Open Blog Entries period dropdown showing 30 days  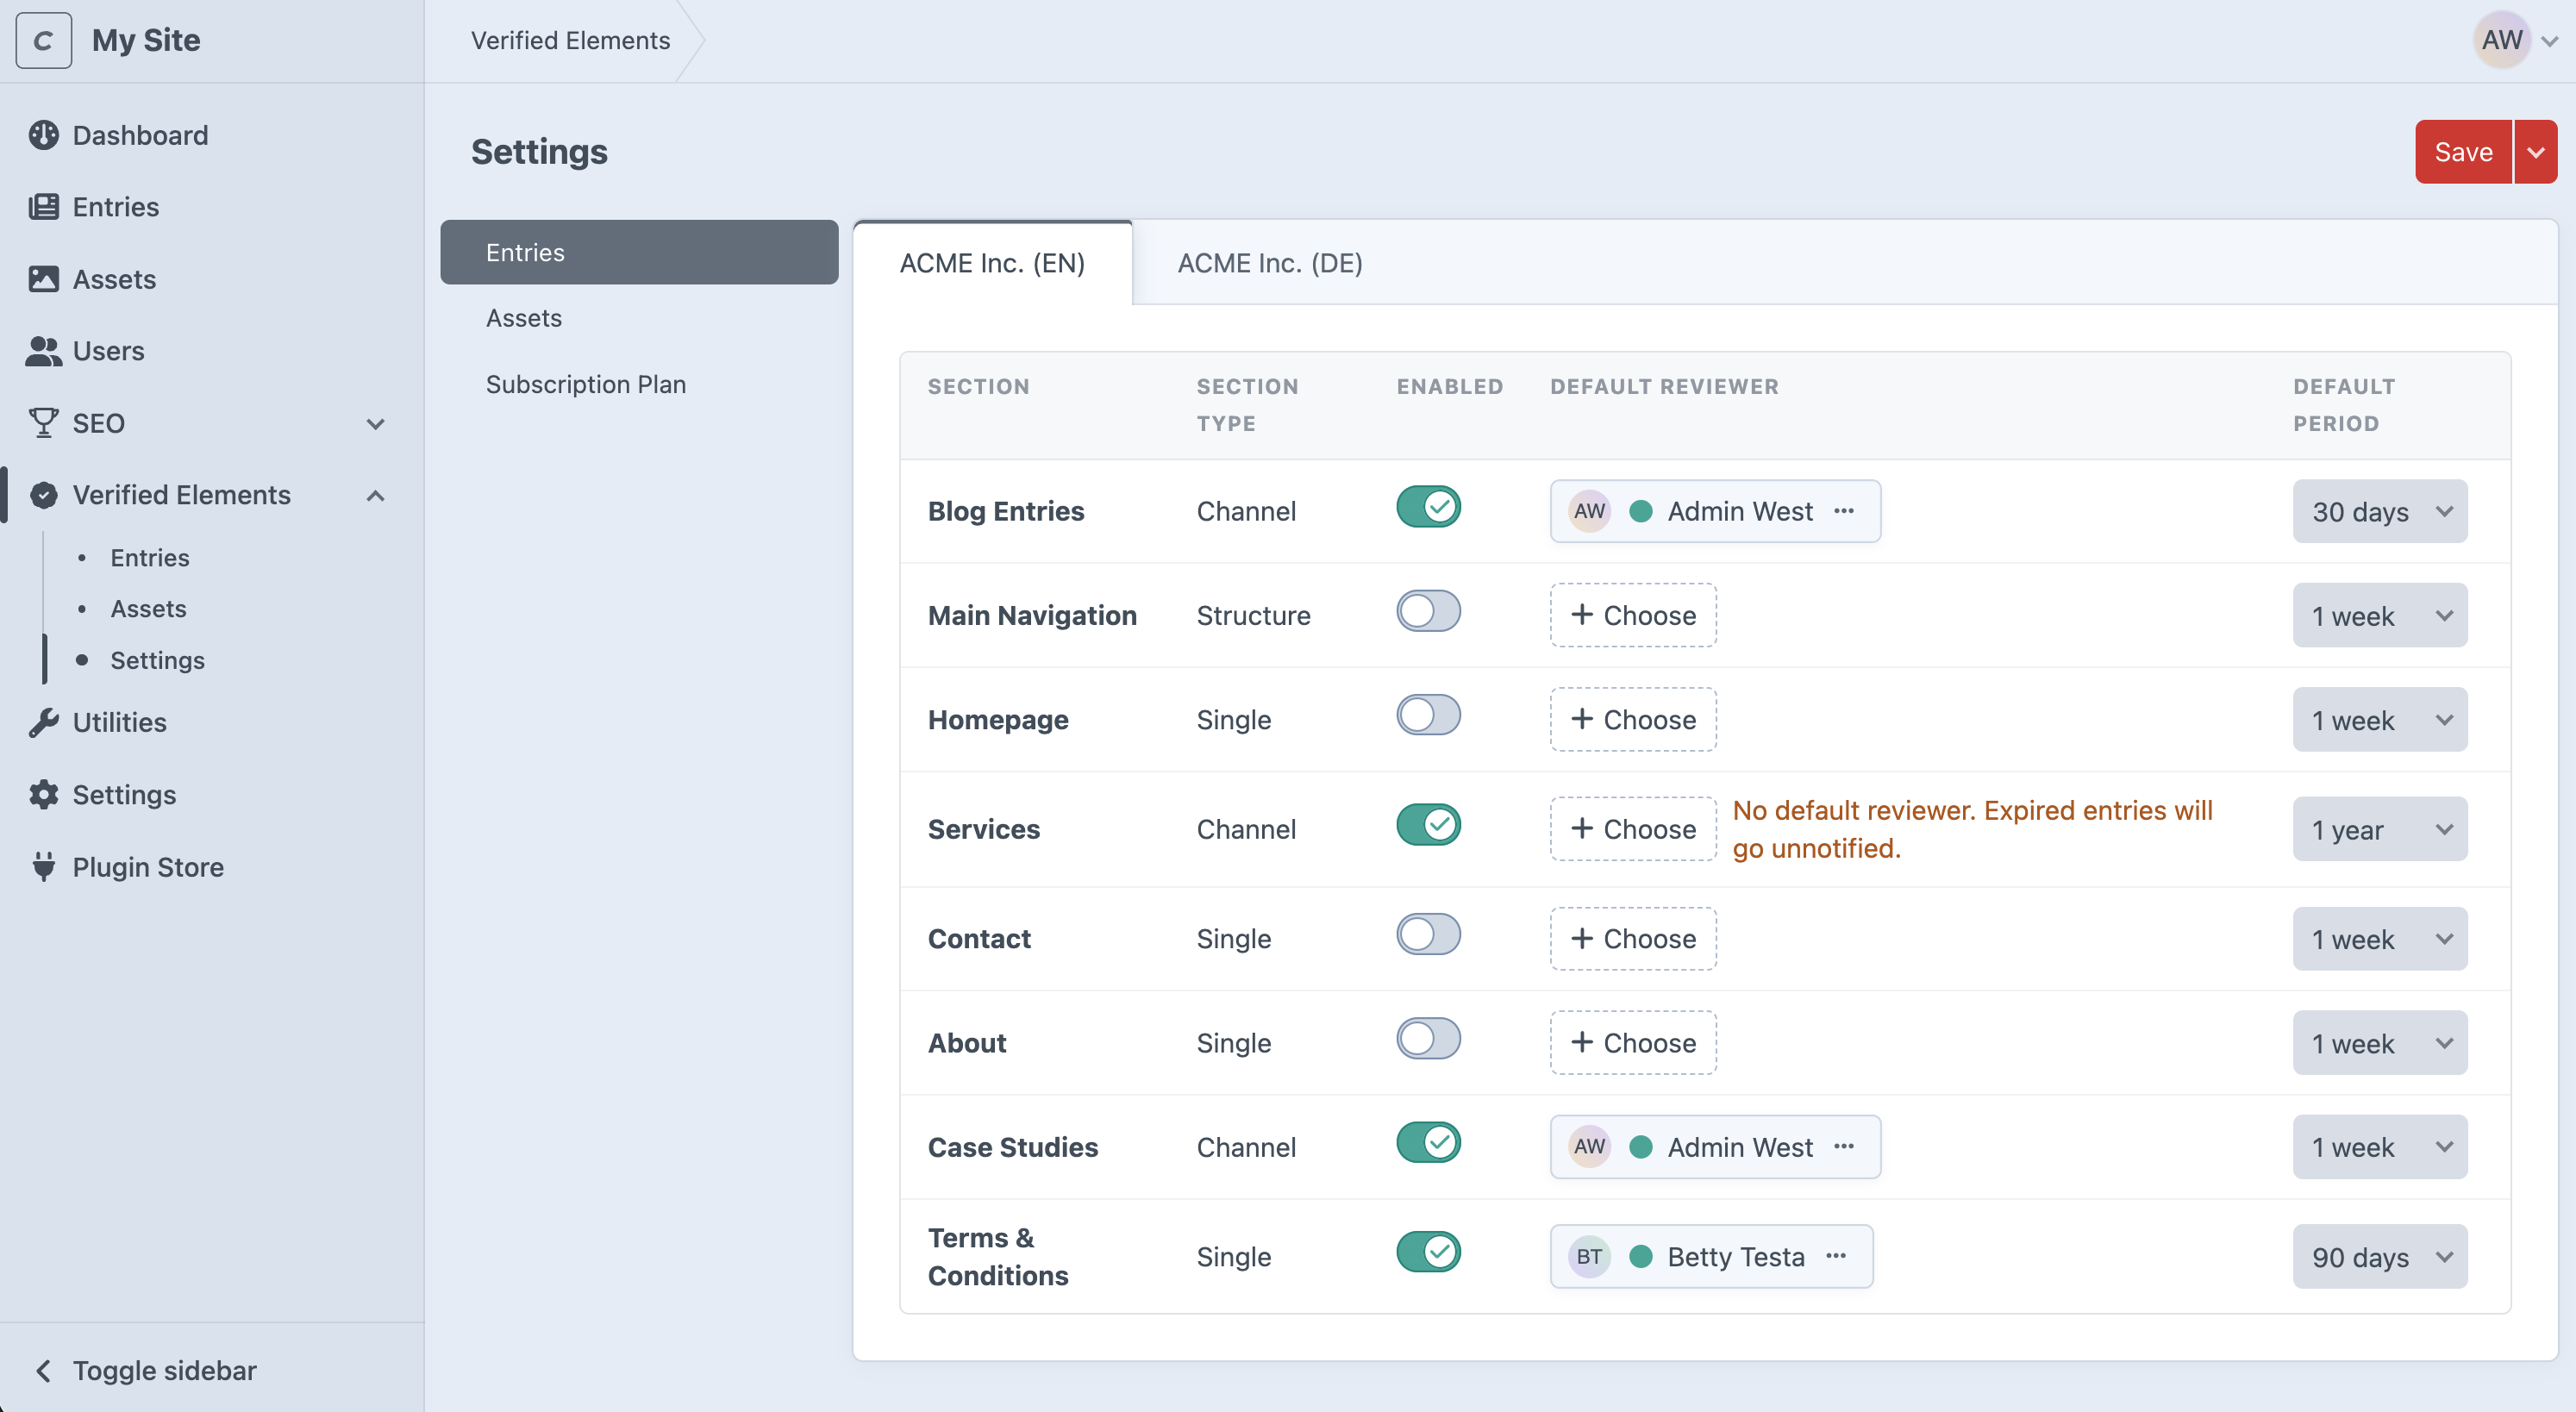[x=2380, y=511]
